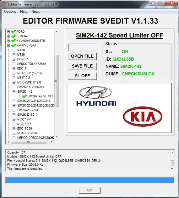The image size is (179, 198).
Task: Minimize the SVEdit window
Action: 153,3
